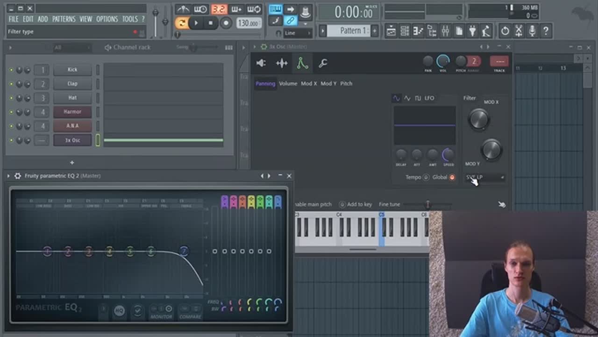Expand the Fruity parametric EQ 2 options arrow

coord(8,176)
